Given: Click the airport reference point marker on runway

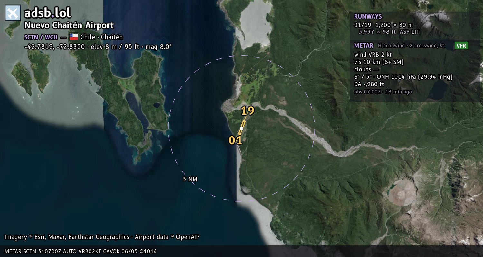Looking at the screenshot, I should [241, 128].
